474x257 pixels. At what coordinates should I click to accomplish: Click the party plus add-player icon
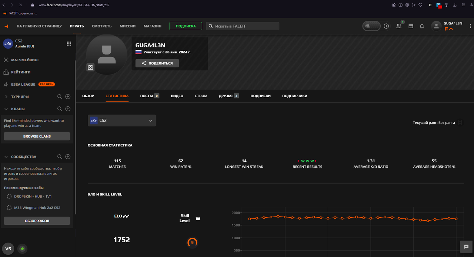click(x=386, y=26)
